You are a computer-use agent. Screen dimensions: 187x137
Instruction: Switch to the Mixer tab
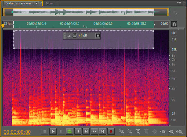pyautogui.click(x=50, y=3)
